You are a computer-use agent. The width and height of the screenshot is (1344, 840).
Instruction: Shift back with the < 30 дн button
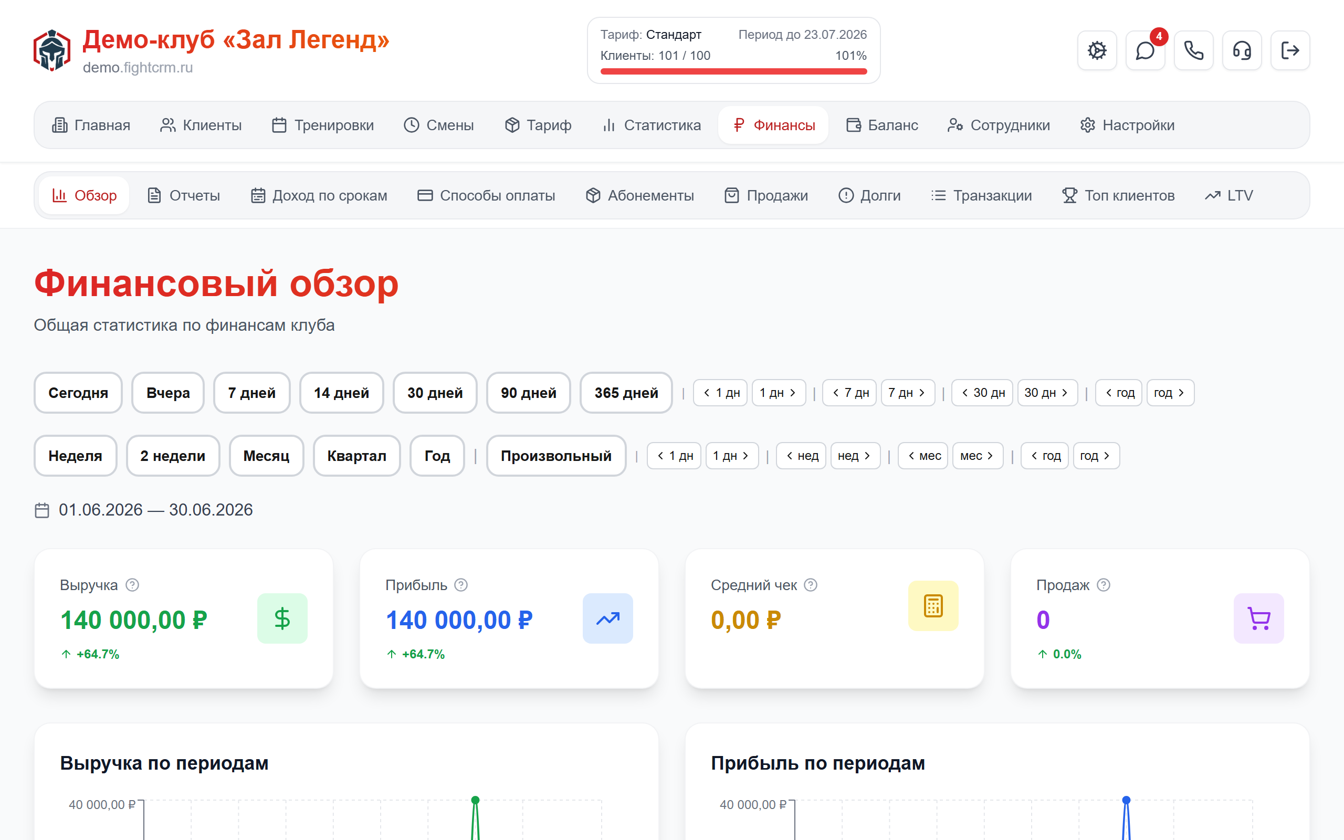tap(982, 393)
